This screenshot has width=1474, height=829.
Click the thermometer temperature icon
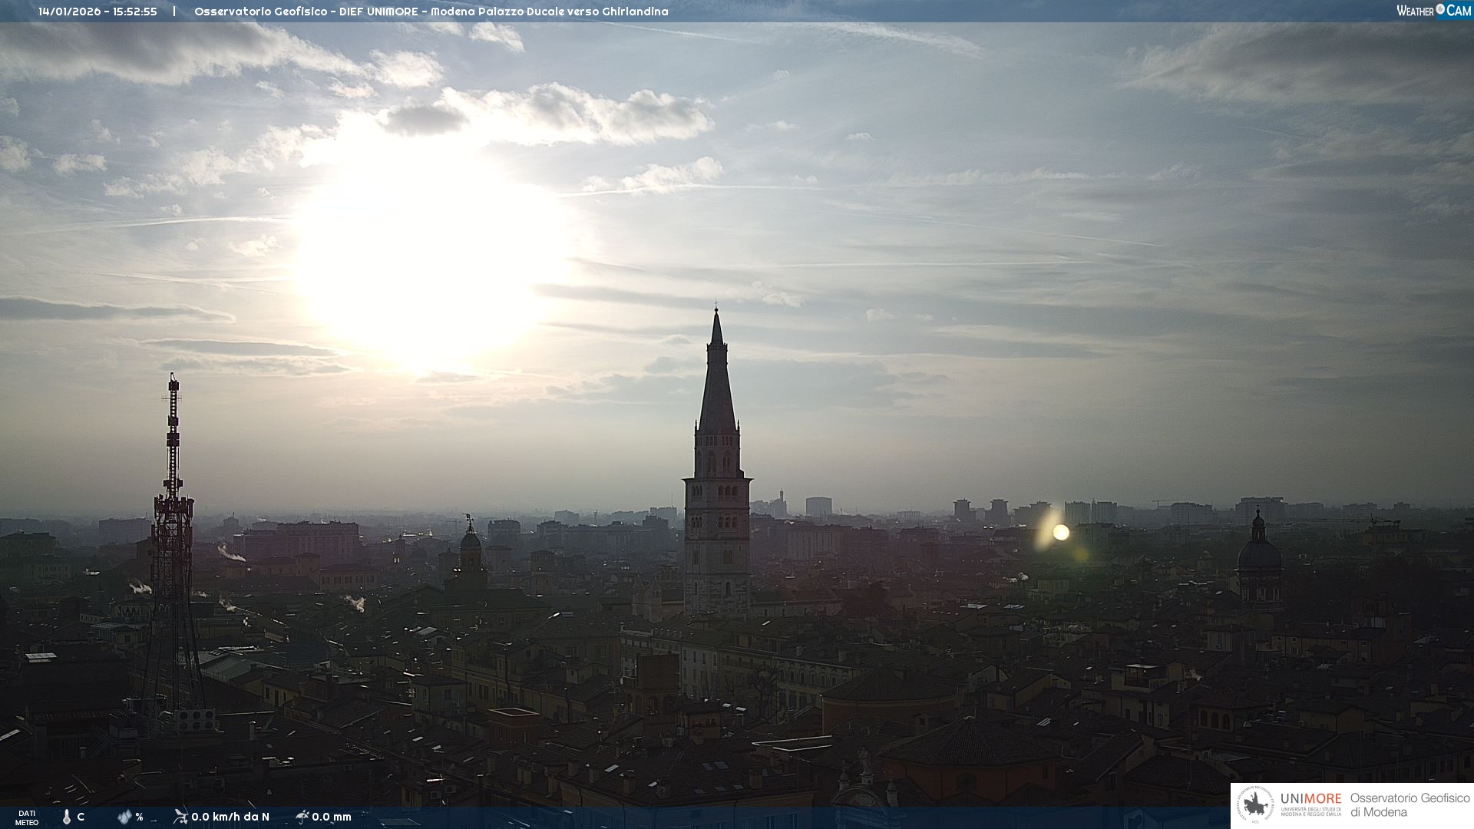[x=67, y=817]
